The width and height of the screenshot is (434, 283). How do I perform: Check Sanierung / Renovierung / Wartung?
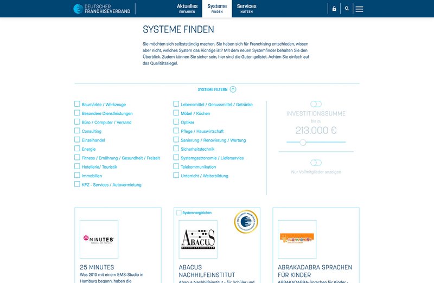coord(176,140)
